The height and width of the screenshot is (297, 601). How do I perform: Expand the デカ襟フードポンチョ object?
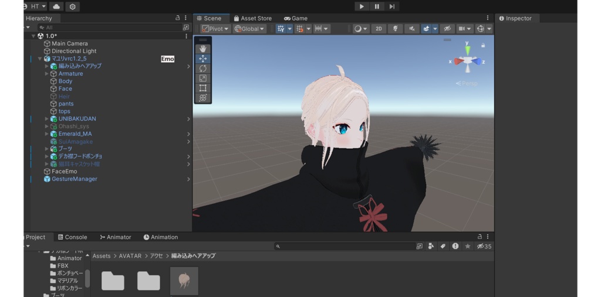[x=47, y=156]
